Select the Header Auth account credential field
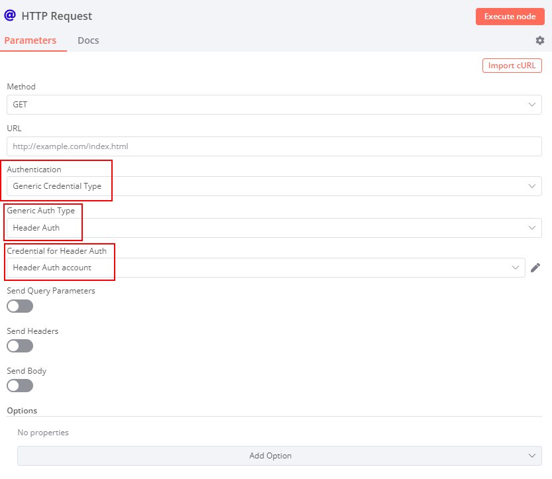Screen dimensions: 552x479 point(258,268)
